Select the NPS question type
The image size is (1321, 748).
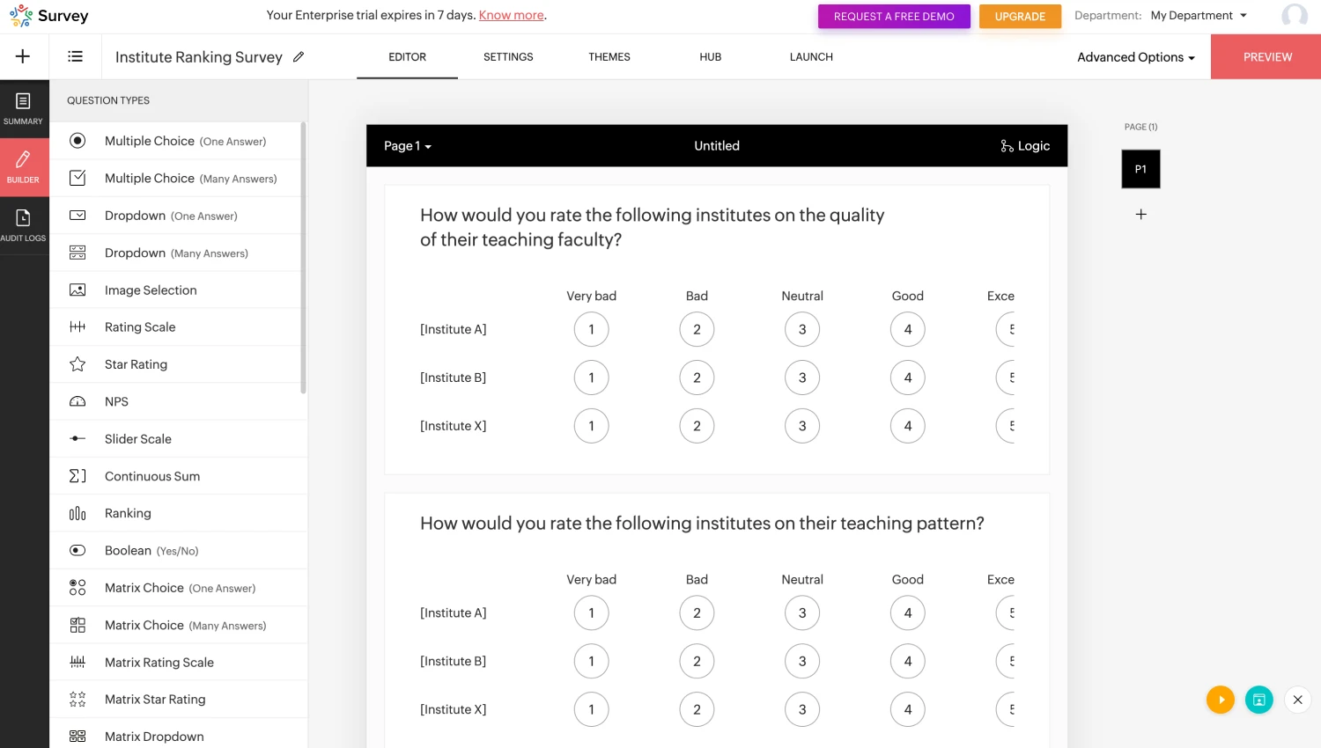pos(116,401)
